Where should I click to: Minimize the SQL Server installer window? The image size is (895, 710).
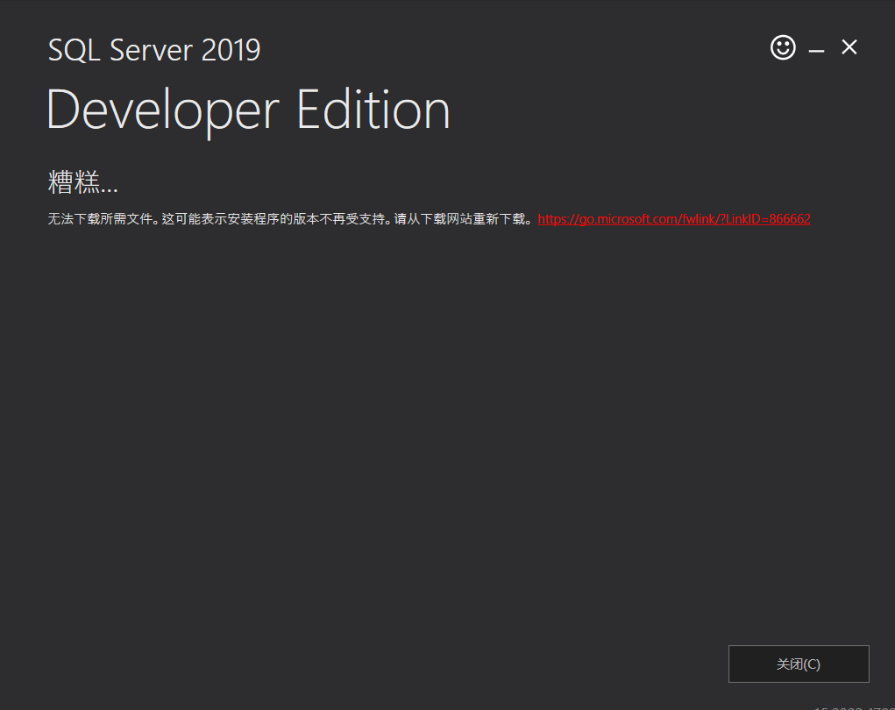pyautogui.click(x=816, y=51)
